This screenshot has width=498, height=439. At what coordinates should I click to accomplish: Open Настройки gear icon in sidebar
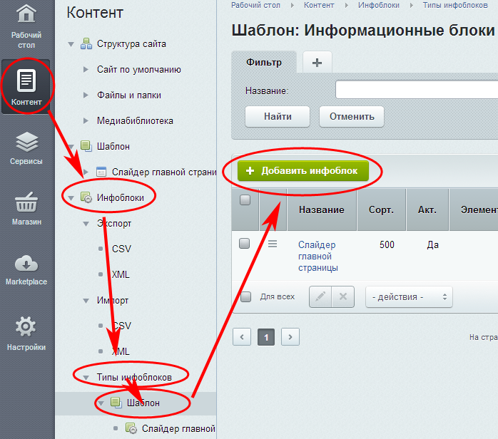[x=26, y=326]
